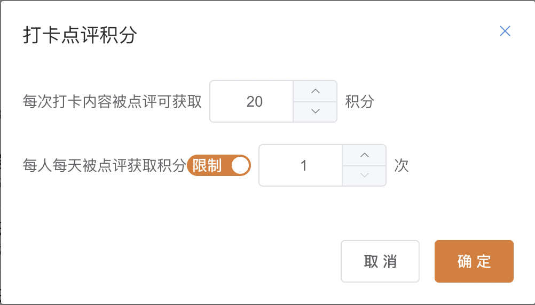Decrease points per review with the down arrow
The height and width of the screenshot is (305, 535).
[315, 111]
